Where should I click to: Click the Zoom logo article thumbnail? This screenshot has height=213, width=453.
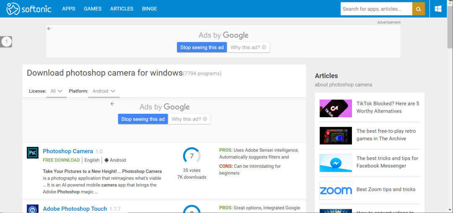pos(336,190)
